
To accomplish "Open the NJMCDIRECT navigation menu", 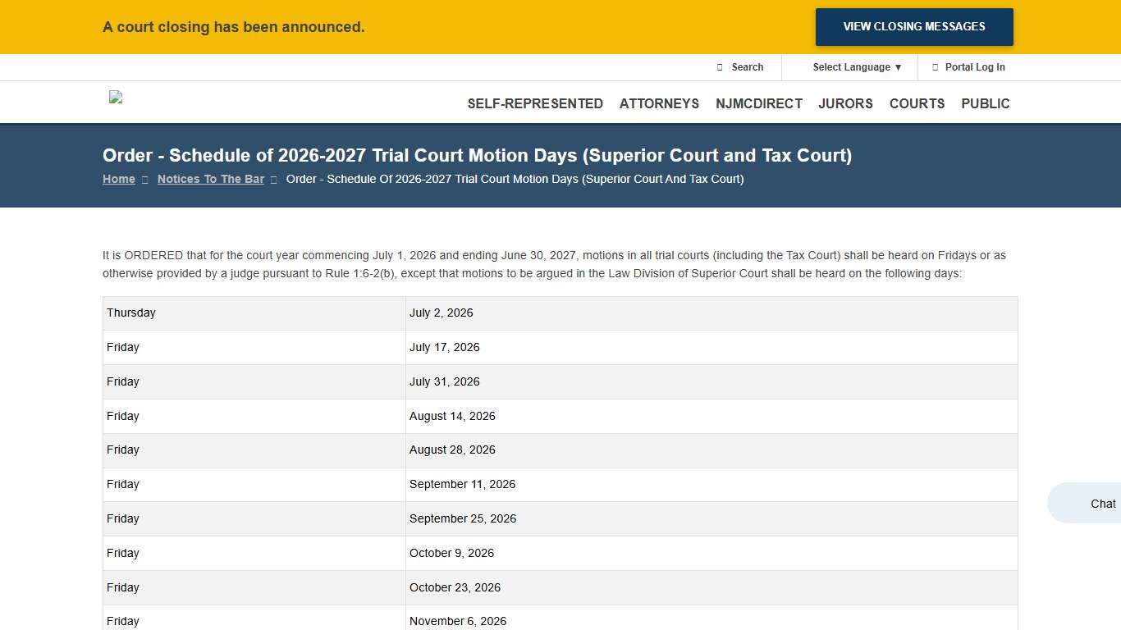I will 759,103.
